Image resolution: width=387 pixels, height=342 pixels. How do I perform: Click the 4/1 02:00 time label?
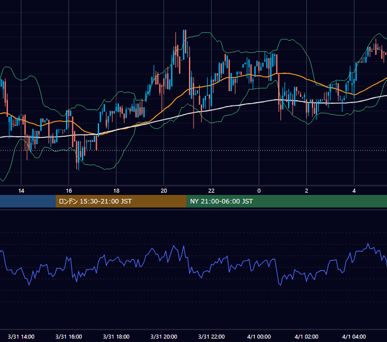[x=307, y=336]
